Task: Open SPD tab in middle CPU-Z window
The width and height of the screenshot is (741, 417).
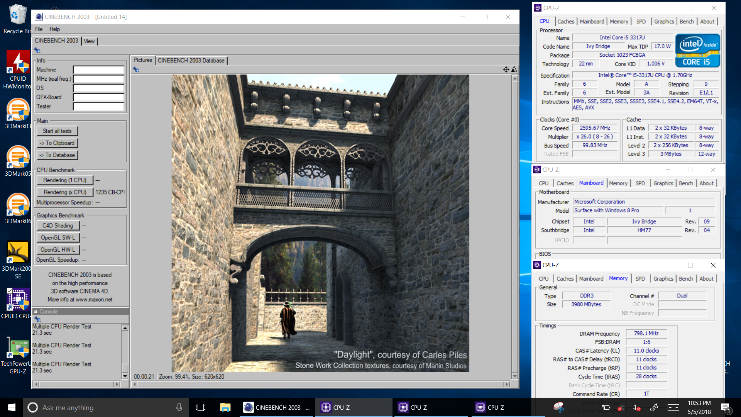Action: click(640, 183)
